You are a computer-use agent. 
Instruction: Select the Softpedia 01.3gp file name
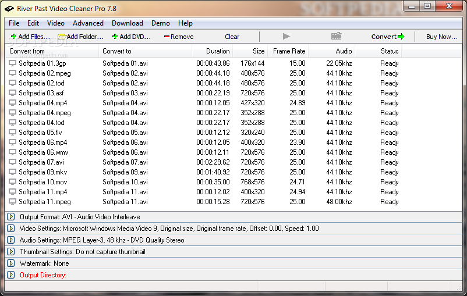43,63
